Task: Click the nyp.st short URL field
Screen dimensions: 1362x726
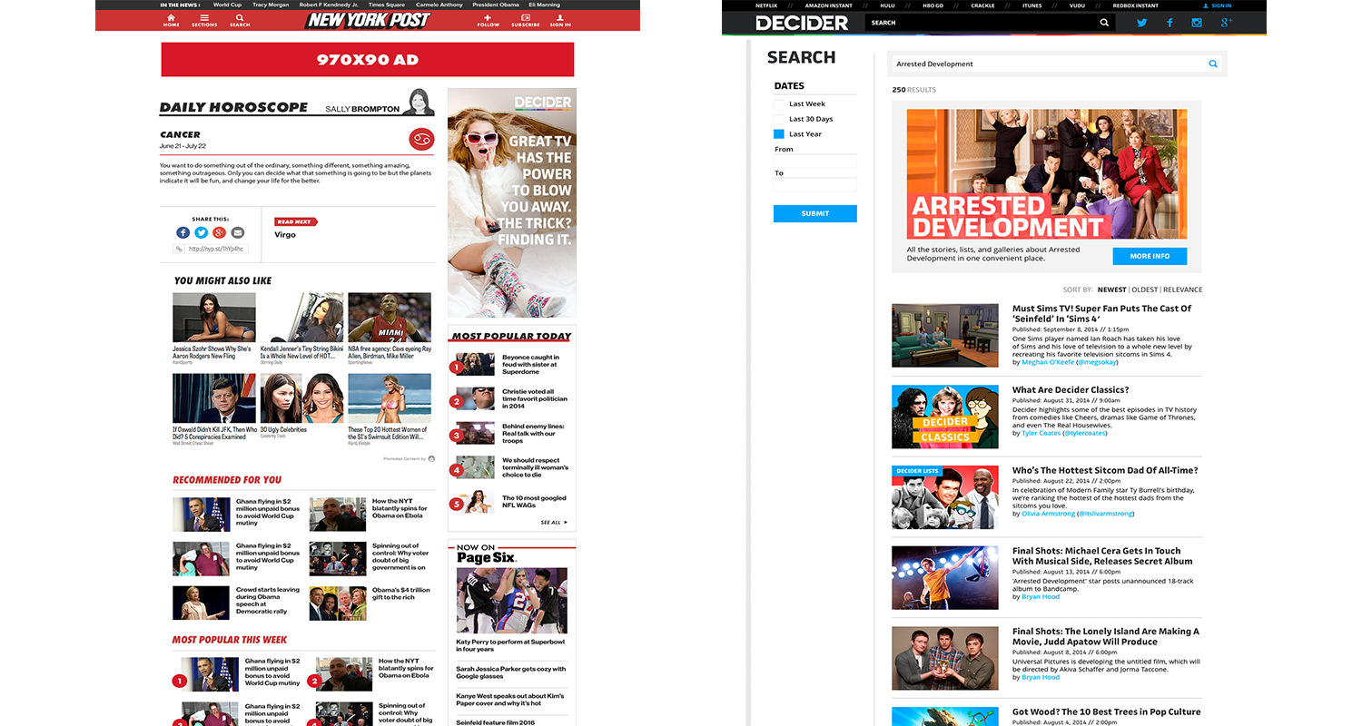Action: 217,249
